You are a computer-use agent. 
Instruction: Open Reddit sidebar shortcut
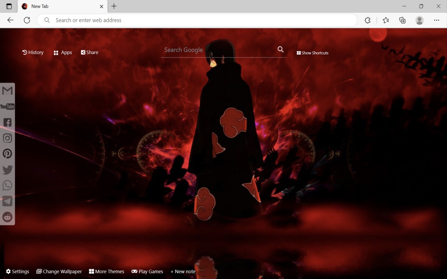pos(7,217)
